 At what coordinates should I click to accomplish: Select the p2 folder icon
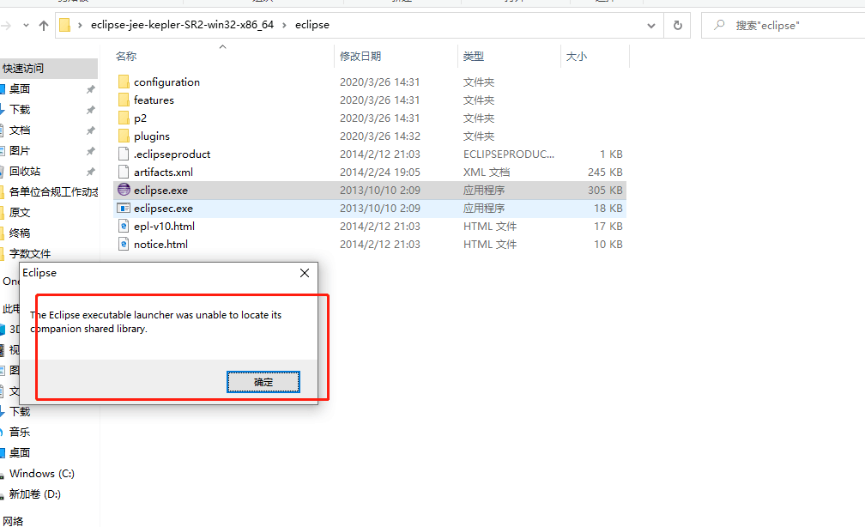(x=124, y=118)
